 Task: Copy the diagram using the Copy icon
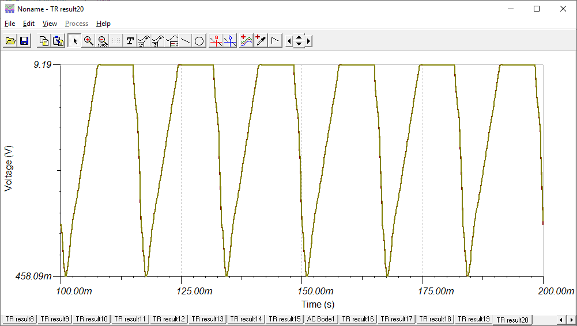[x=44, y=41]
